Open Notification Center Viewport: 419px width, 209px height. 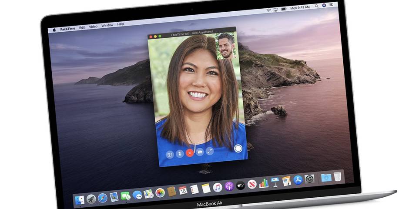coord(331,5)
